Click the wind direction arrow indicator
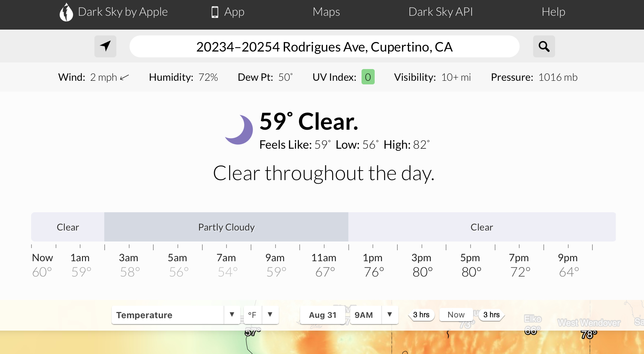 124,77
